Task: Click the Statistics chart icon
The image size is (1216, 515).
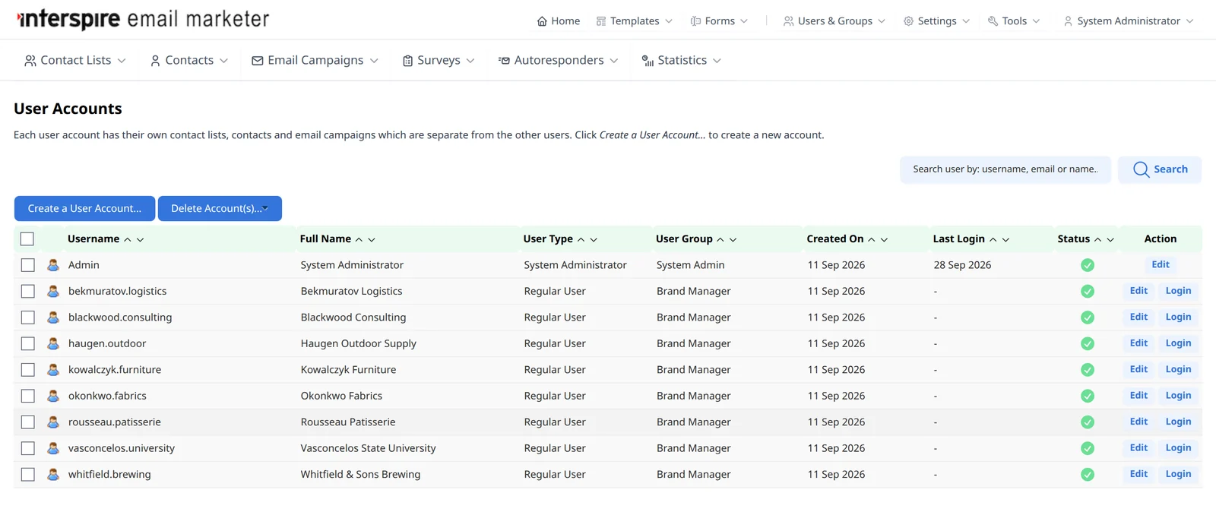Action: (648, 61)
